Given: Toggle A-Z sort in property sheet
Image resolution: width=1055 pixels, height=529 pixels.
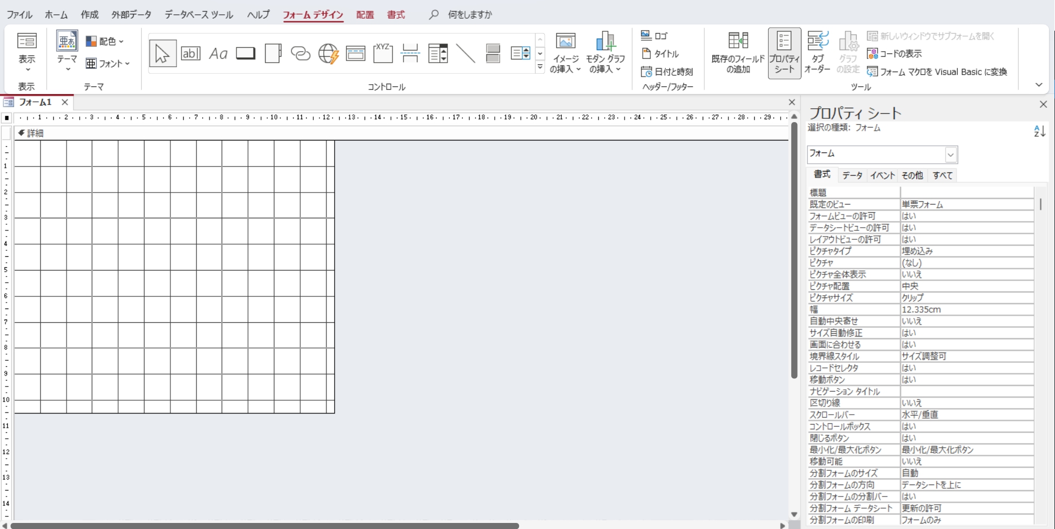Looking at the screenshot, I should coord(1039,131).
